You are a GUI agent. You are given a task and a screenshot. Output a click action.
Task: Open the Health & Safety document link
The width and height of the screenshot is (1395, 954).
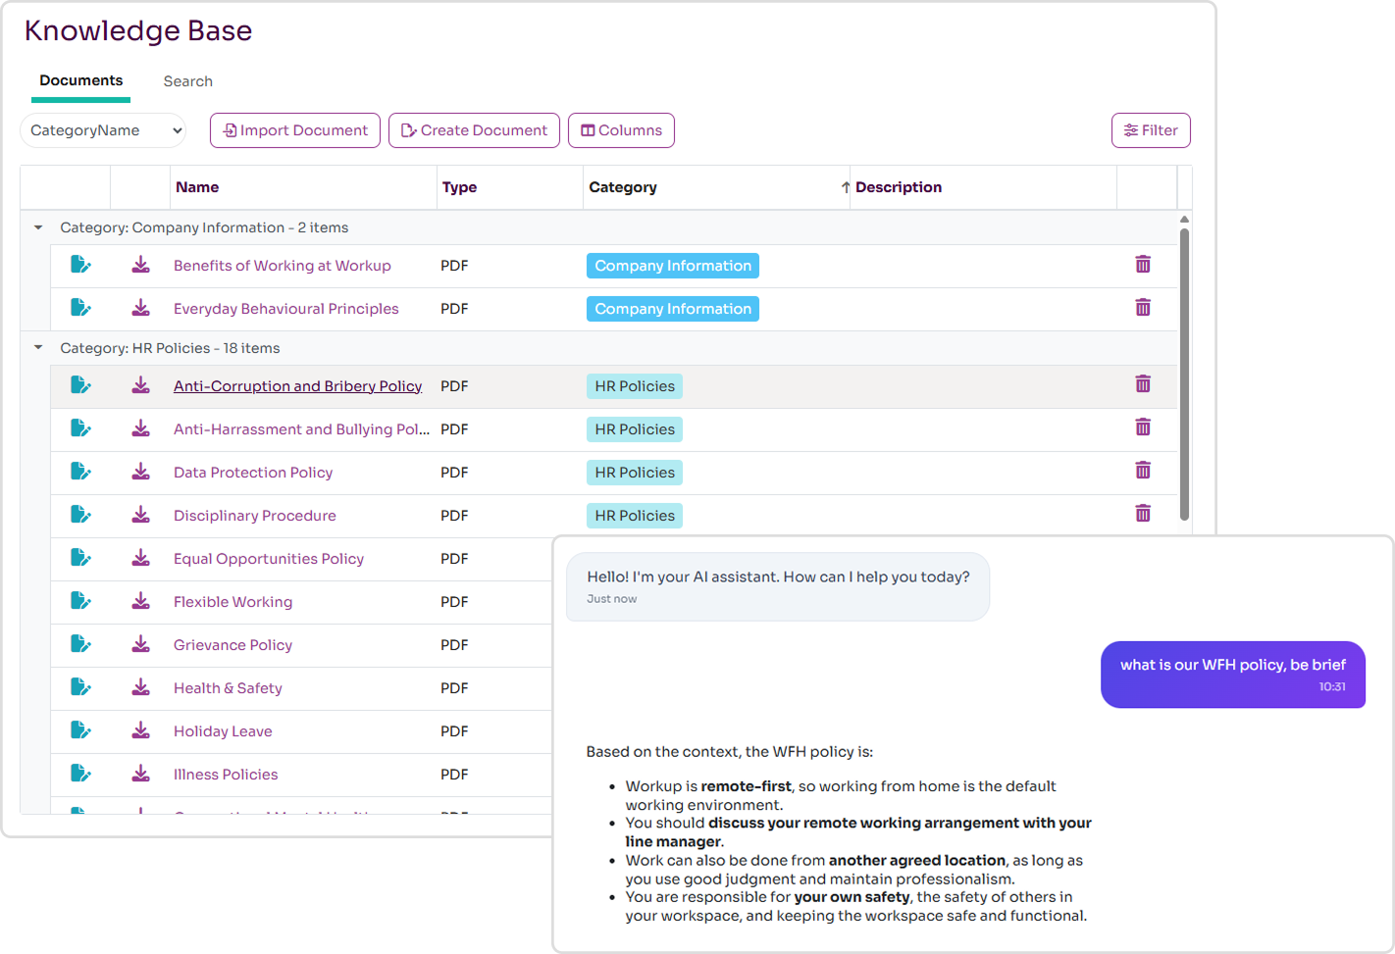coord(228,688)
